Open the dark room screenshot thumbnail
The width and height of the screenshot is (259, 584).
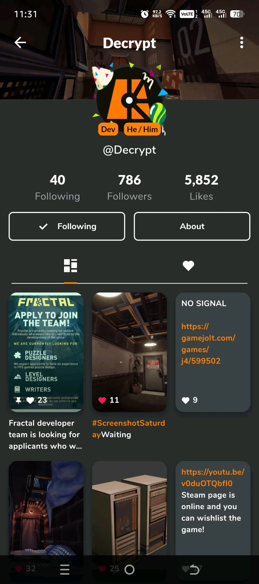(x=129, y=352)
